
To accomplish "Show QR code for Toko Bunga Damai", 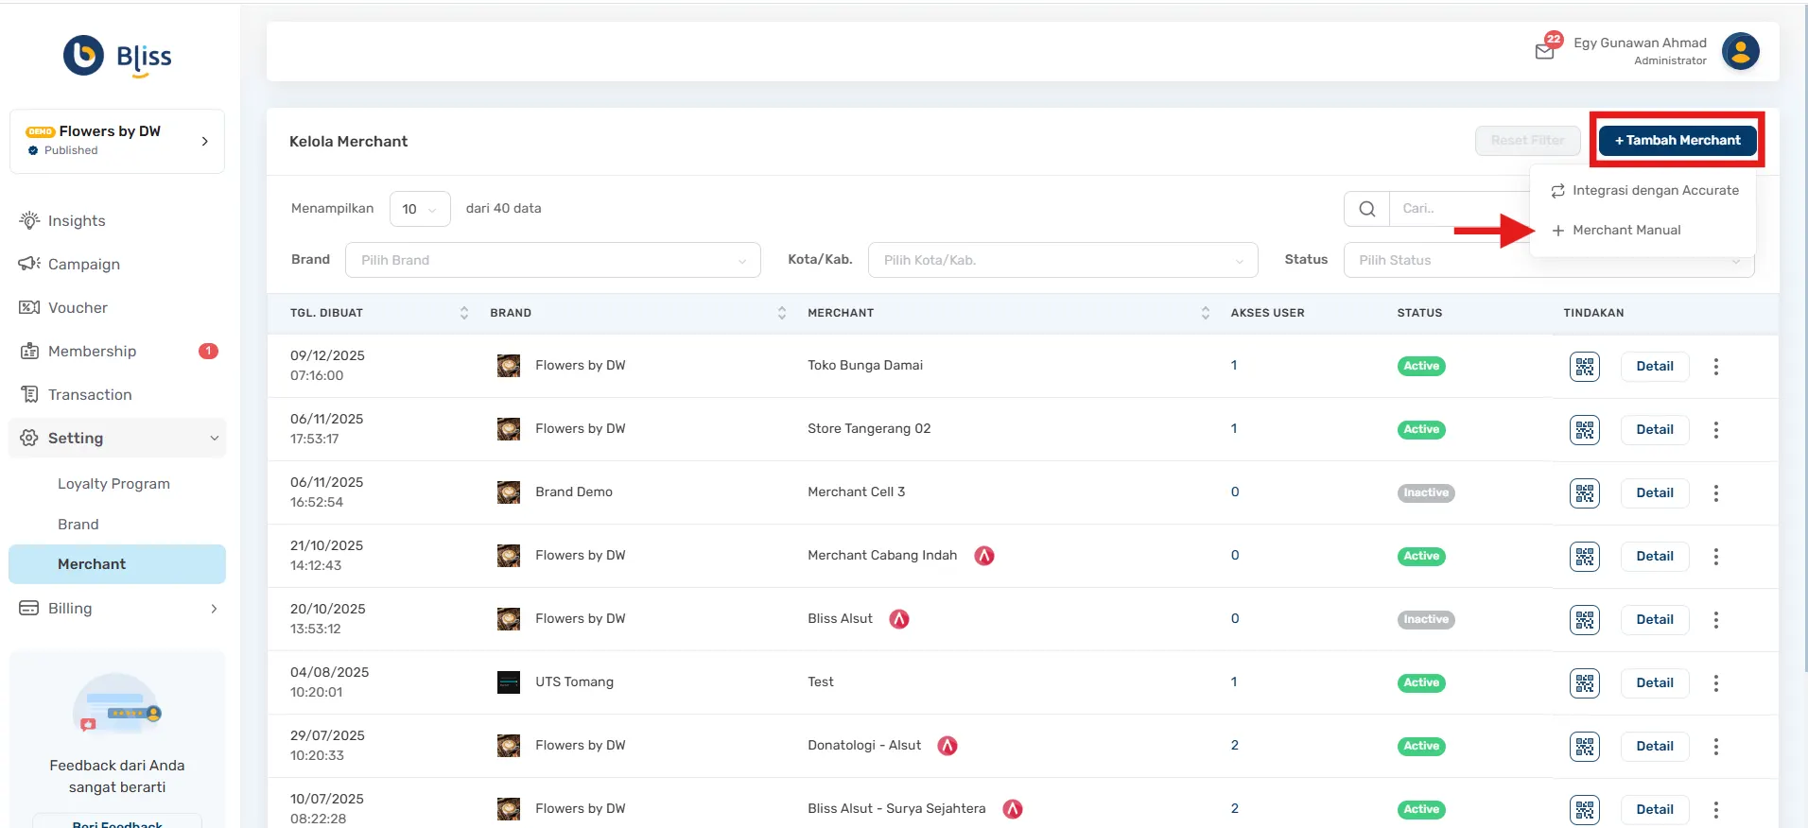I will pyautogui.click(x=1584, y=367).
